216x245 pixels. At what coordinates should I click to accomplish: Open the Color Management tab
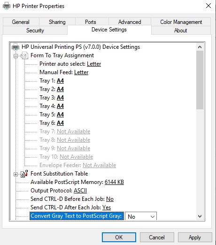181,22
